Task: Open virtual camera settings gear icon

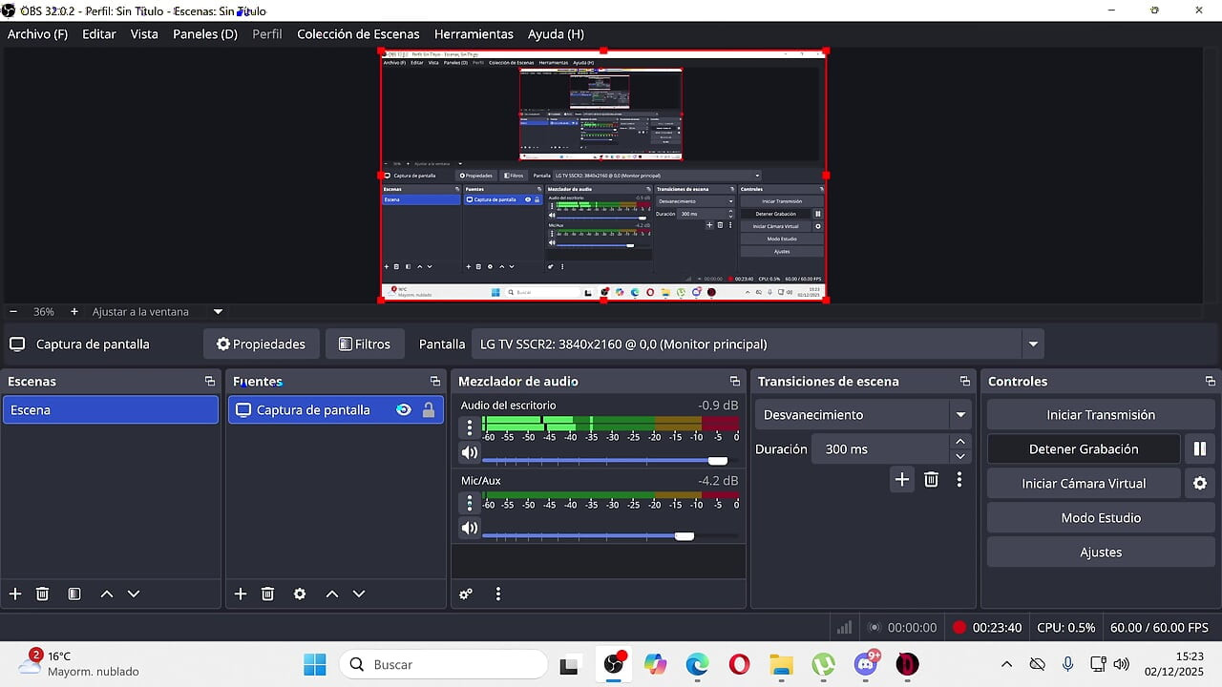Action: pos(1199,484)
